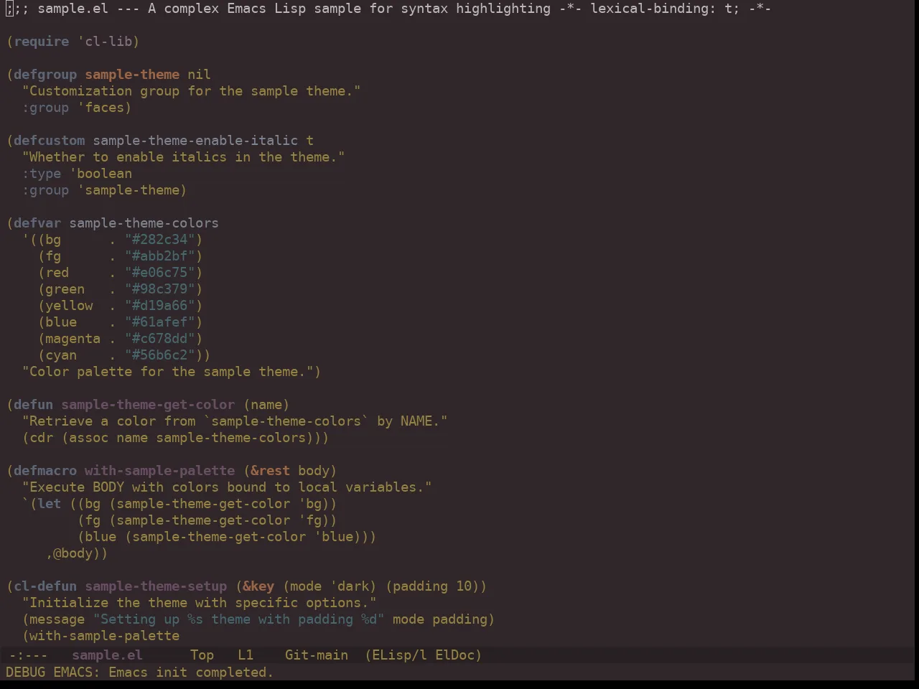Image resolution: width=919 pixels, height=689 pixels.
Task: Click the color string "#61afef"
Action: [160, 322]
